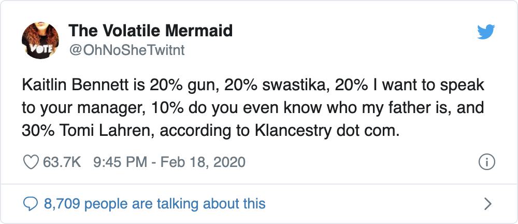Open the 9:45 PM tweet timestamp
This screenshot has width=518, height=224.
[120, 162]
